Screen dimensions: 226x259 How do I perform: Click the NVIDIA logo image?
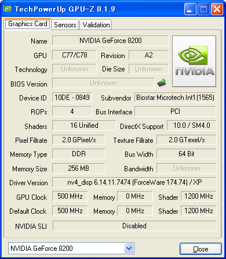[x=194, y=61]
